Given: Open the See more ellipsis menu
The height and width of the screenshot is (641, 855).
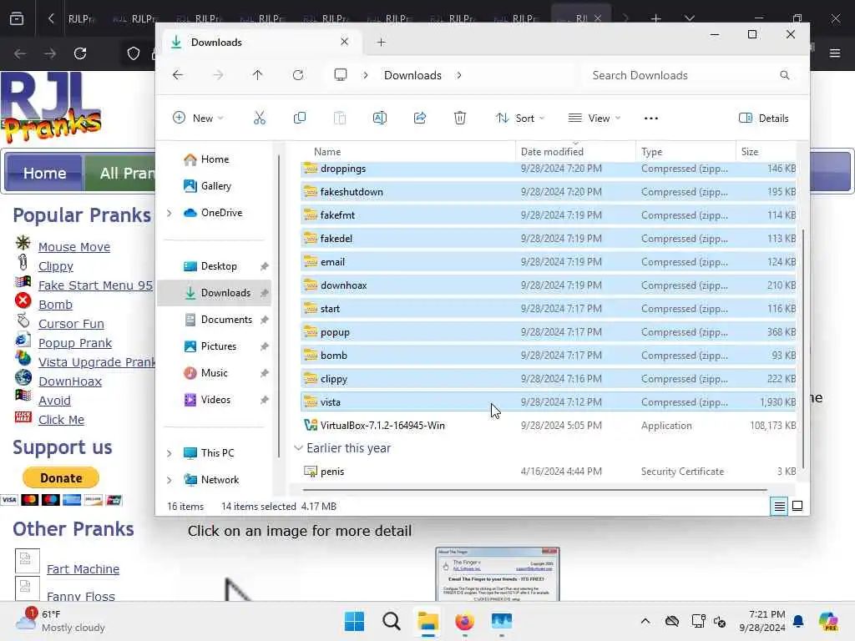Looking at the screenshot, I should 651,119.
